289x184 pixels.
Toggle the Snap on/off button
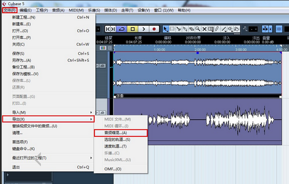coord(279,29)
